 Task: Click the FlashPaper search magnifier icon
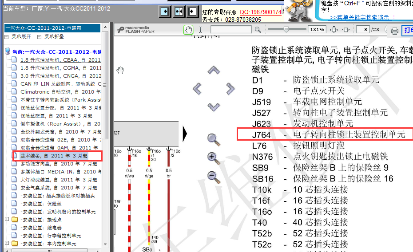pos(258,30)
